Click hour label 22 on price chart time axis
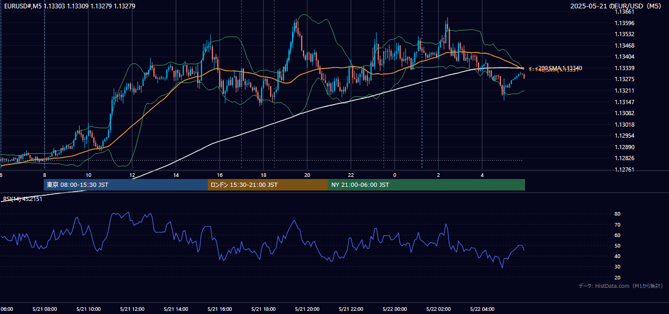 (x=351, y=175)
